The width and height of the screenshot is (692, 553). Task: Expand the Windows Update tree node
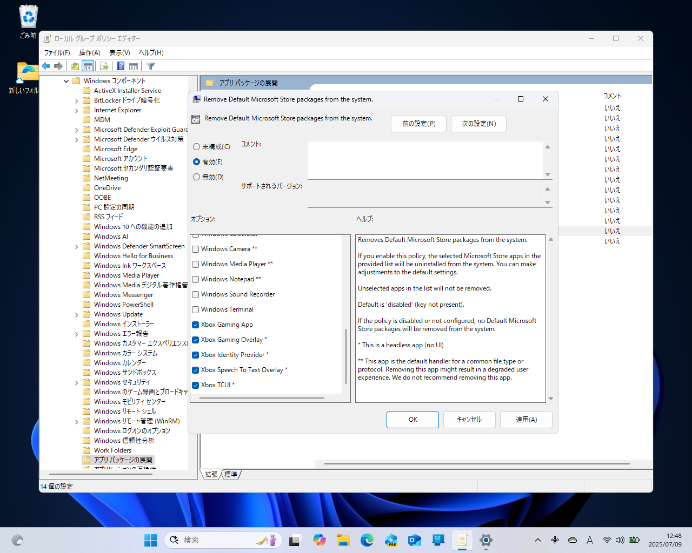click(x=76, y=314)
